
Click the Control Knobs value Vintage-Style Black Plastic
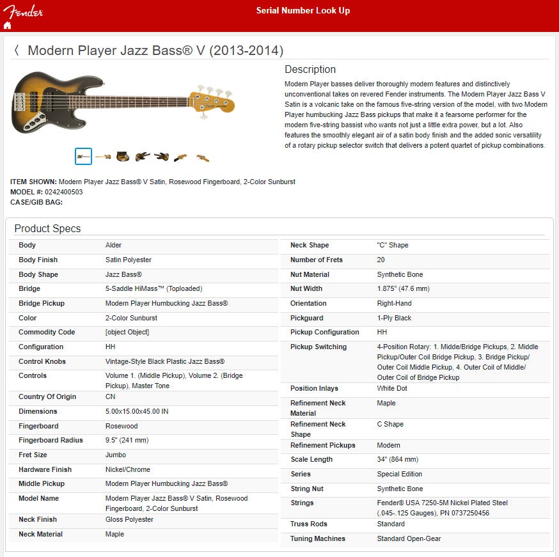(x=165, y=361)
